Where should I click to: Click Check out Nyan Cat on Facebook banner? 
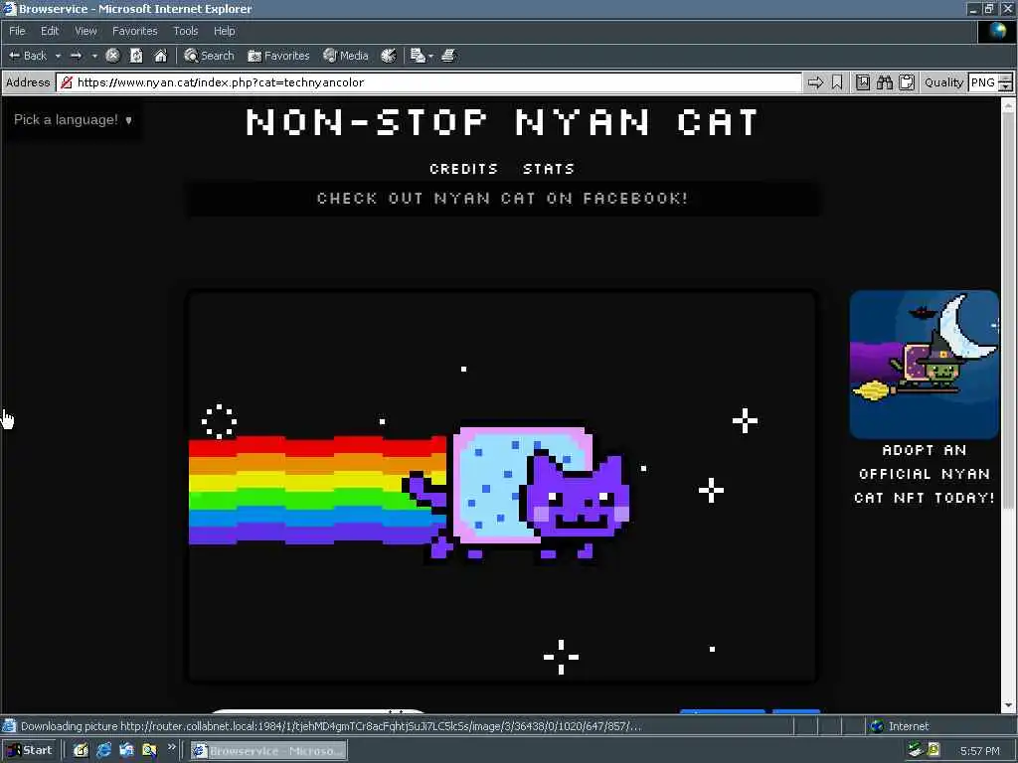[502, 198]
